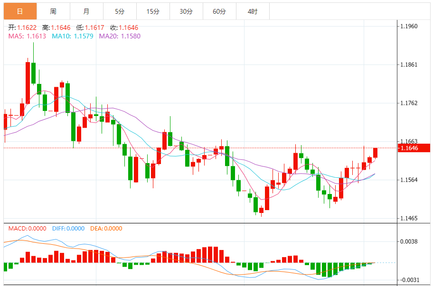Click the MA10: 1.1579 indicator label
The image size is (433, 286).
click(73, 36)
